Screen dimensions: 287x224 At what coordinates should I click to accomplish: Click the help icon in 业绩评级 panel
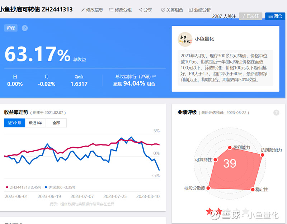point(276,113)
